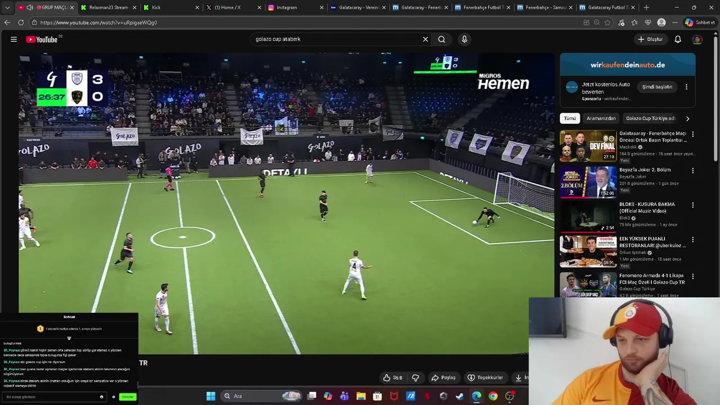Screen dimensions: 720x405
Task: Open the ad's three-dot options menu
Action: 686,87
